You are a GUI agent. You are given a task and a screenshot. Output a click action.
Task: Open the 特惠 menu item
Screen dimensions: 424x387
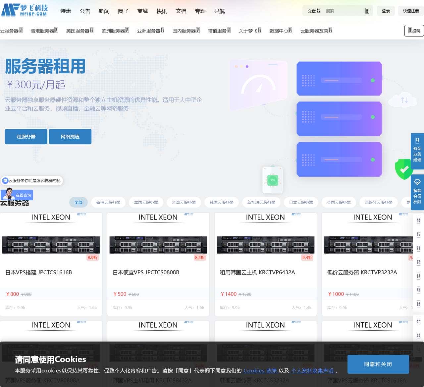(66, 11)
